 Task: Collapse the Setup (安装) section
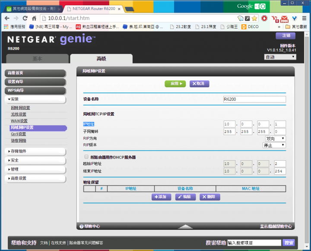coord(35,99)
